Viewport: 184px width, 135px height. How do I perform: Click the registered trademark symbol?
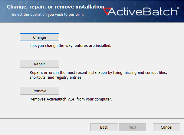[x=178, y=8]
